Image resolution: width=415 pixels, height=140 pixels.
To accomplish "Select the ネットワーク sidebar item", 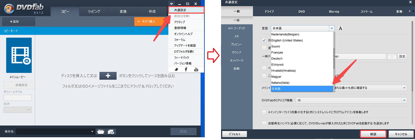I will 237,60.
